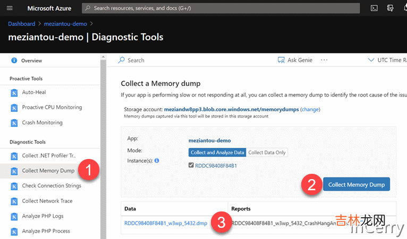
Task: Click the Analyze PHP Logs icon
Action: point(14,216)
